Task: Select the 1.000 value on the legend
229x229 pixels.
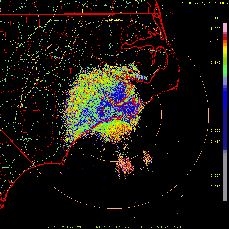Action: [216, 28]
